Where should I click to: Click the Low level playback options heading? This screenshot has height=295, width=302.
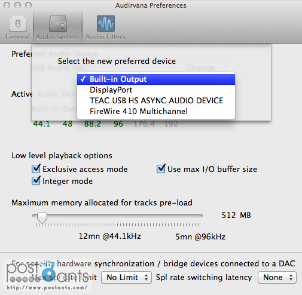(x=62, y=155)
